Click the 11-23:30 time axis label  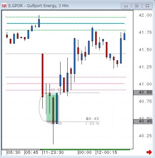[x=53, y=152]
